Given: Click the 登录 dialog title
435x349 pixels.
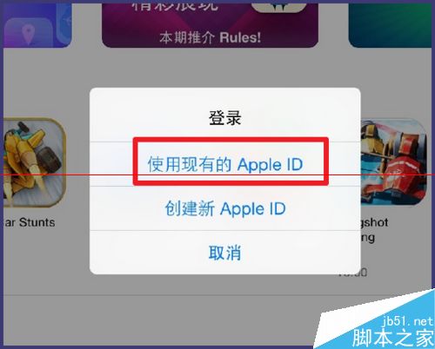Looking at the screenshot, I should pyautogui.click(x=225, y=118).
